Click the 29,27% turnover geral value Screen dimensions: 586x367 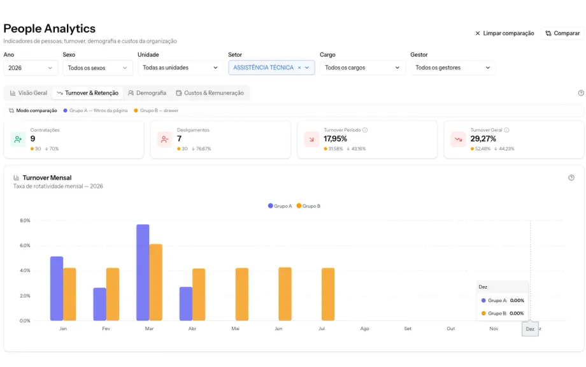click(483, 139)
